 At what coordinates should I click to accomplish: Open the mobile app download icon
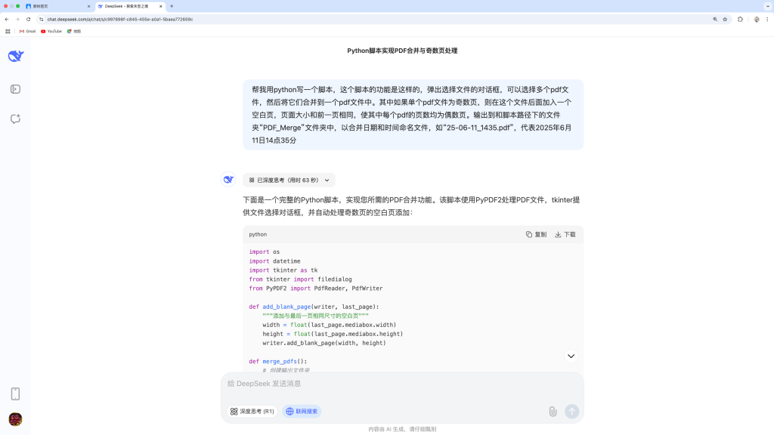(15, 393)
